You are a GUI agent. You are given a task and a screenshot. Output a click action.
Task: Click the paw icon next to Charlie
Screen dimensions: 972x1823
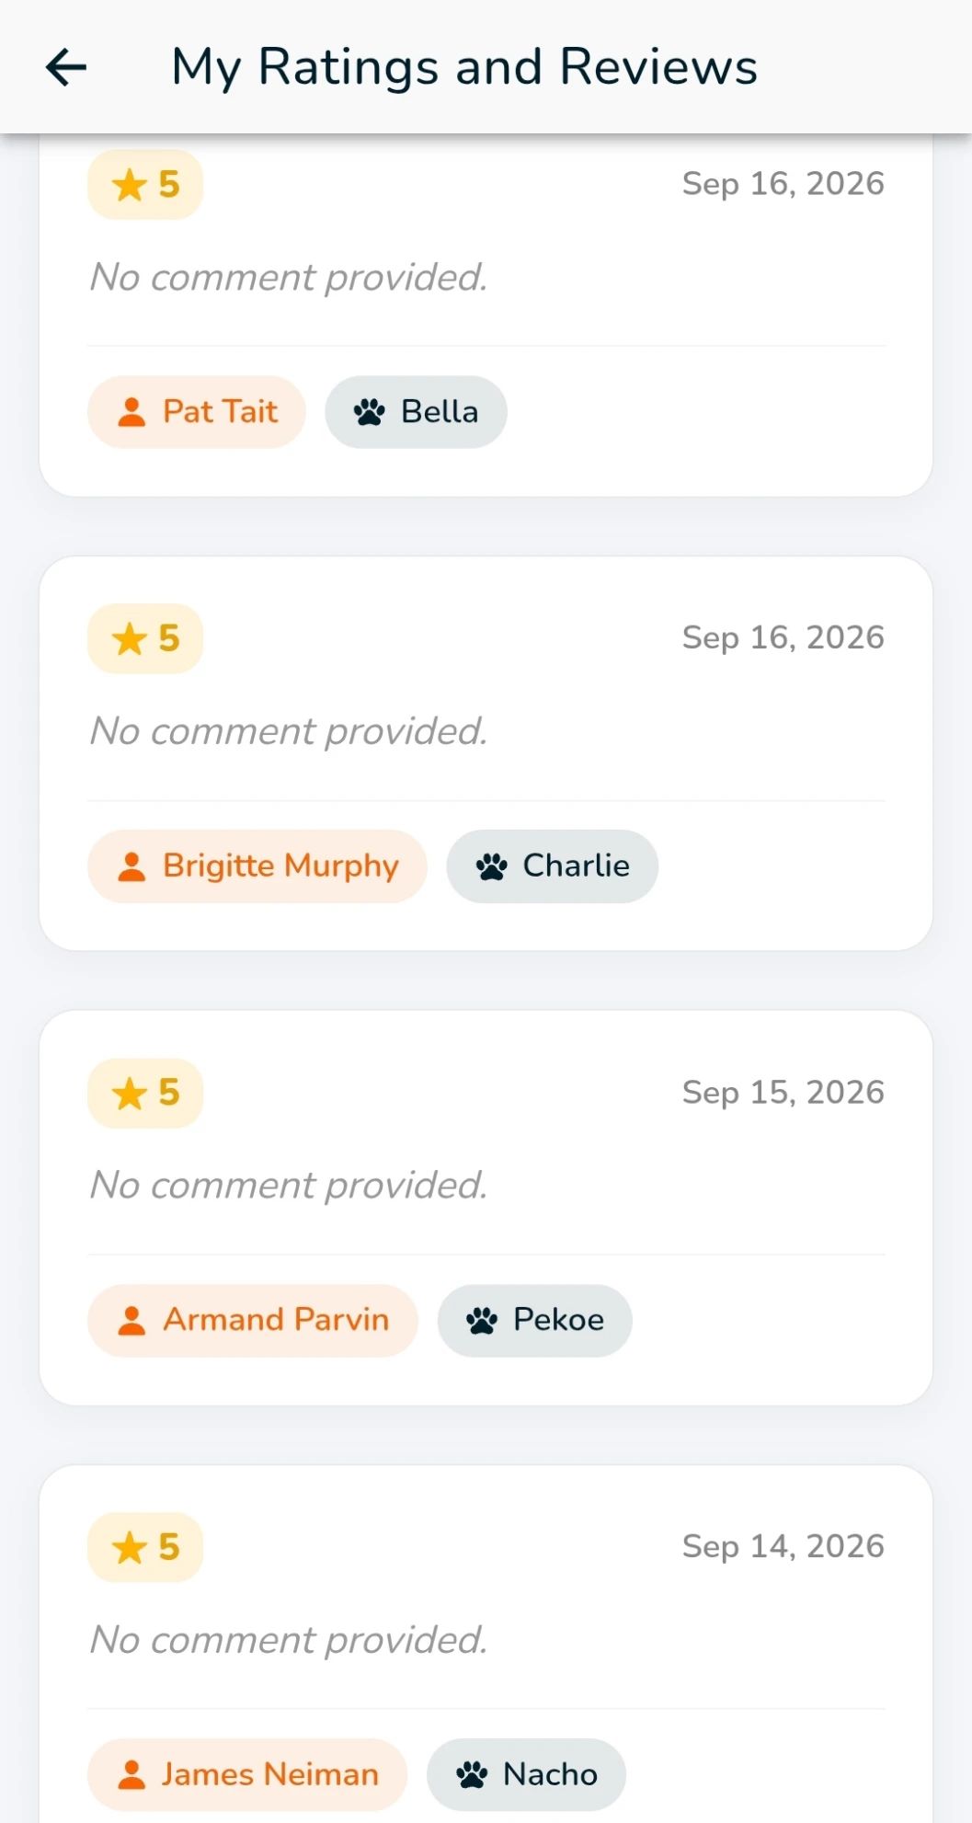(x=492, y=866)
